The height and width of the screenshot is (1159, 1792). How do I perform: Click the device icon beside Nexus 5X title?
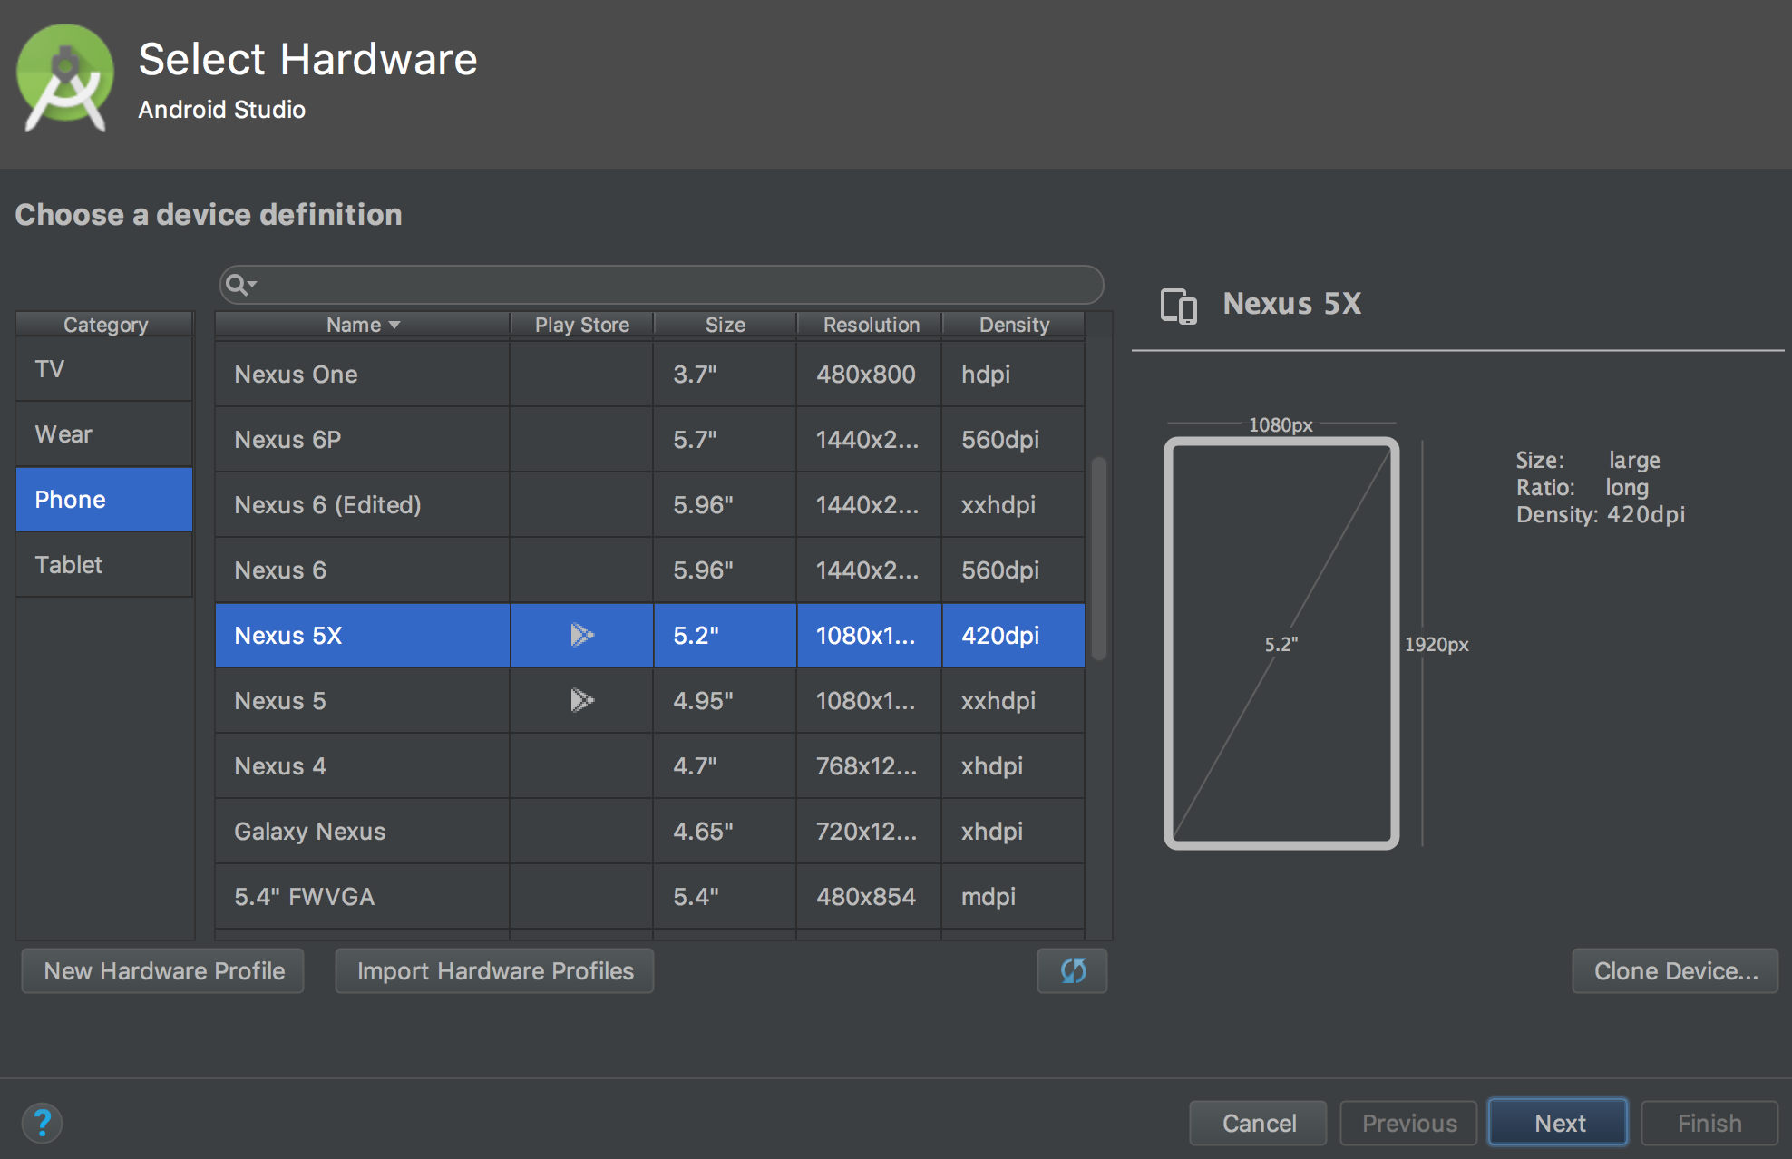[1178, 306]
